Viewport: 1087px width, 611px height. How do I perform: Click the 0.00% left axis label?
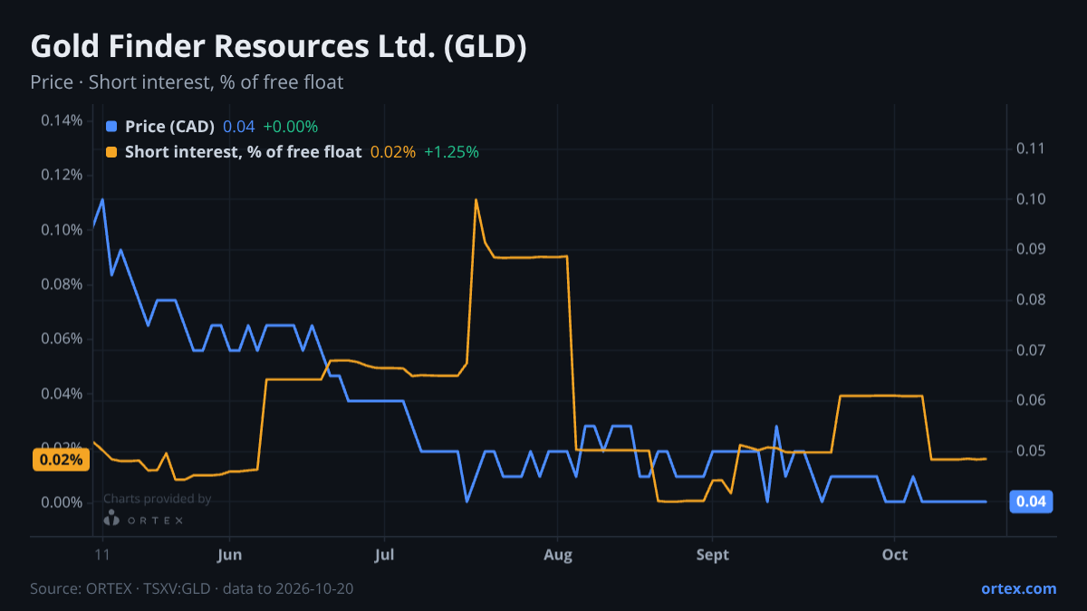(62, 502)
